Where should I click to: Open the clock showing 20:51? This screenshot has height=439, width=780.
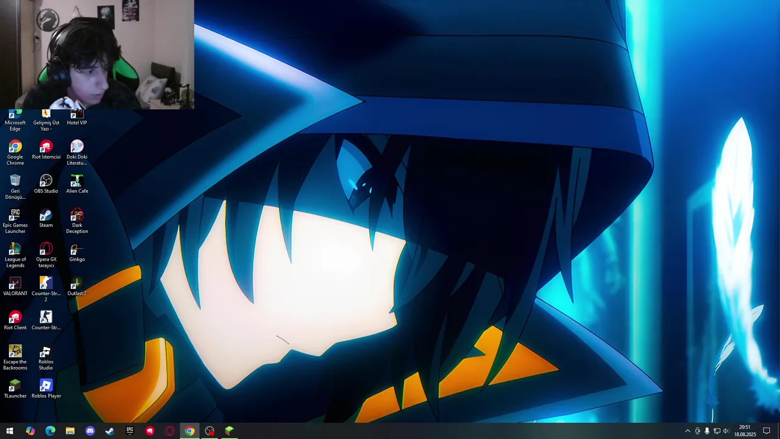[745, 431]
